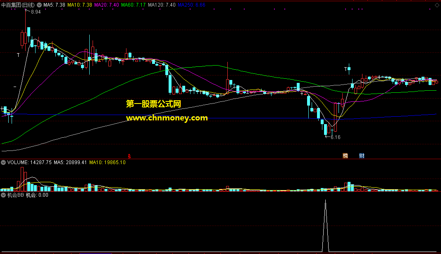Click the volume MA10: 19865.10 label
441x254 pixels.
[x=107, y=162]
